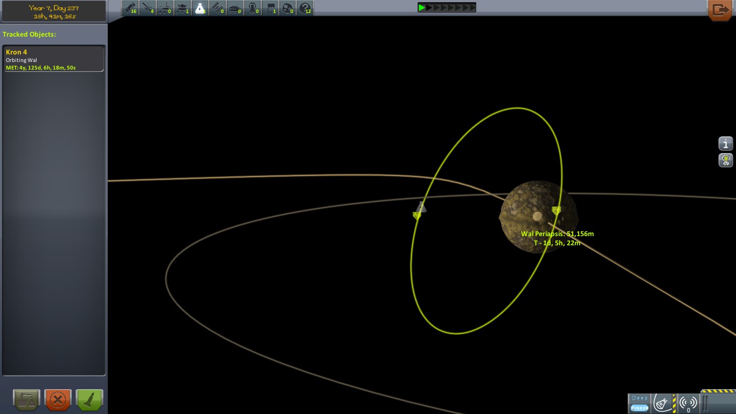Select the Kron 4 vessel icon on orbit

tap(421, 207)
